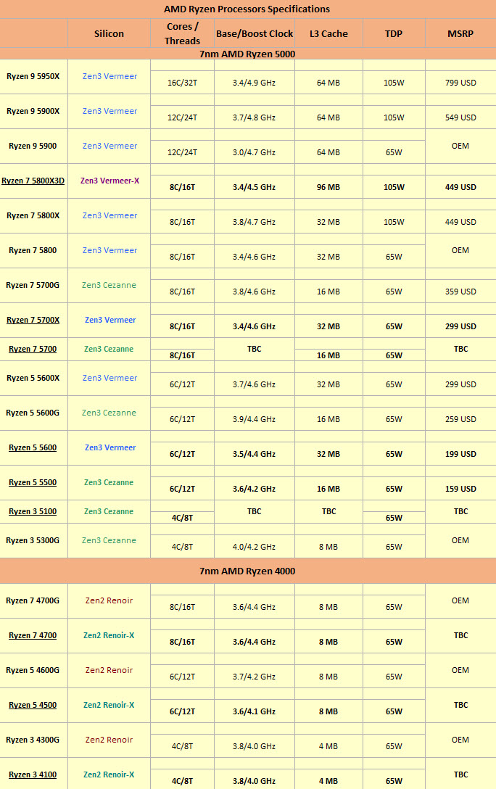Click the Cores / Threads column header

(x=183, y=33)
